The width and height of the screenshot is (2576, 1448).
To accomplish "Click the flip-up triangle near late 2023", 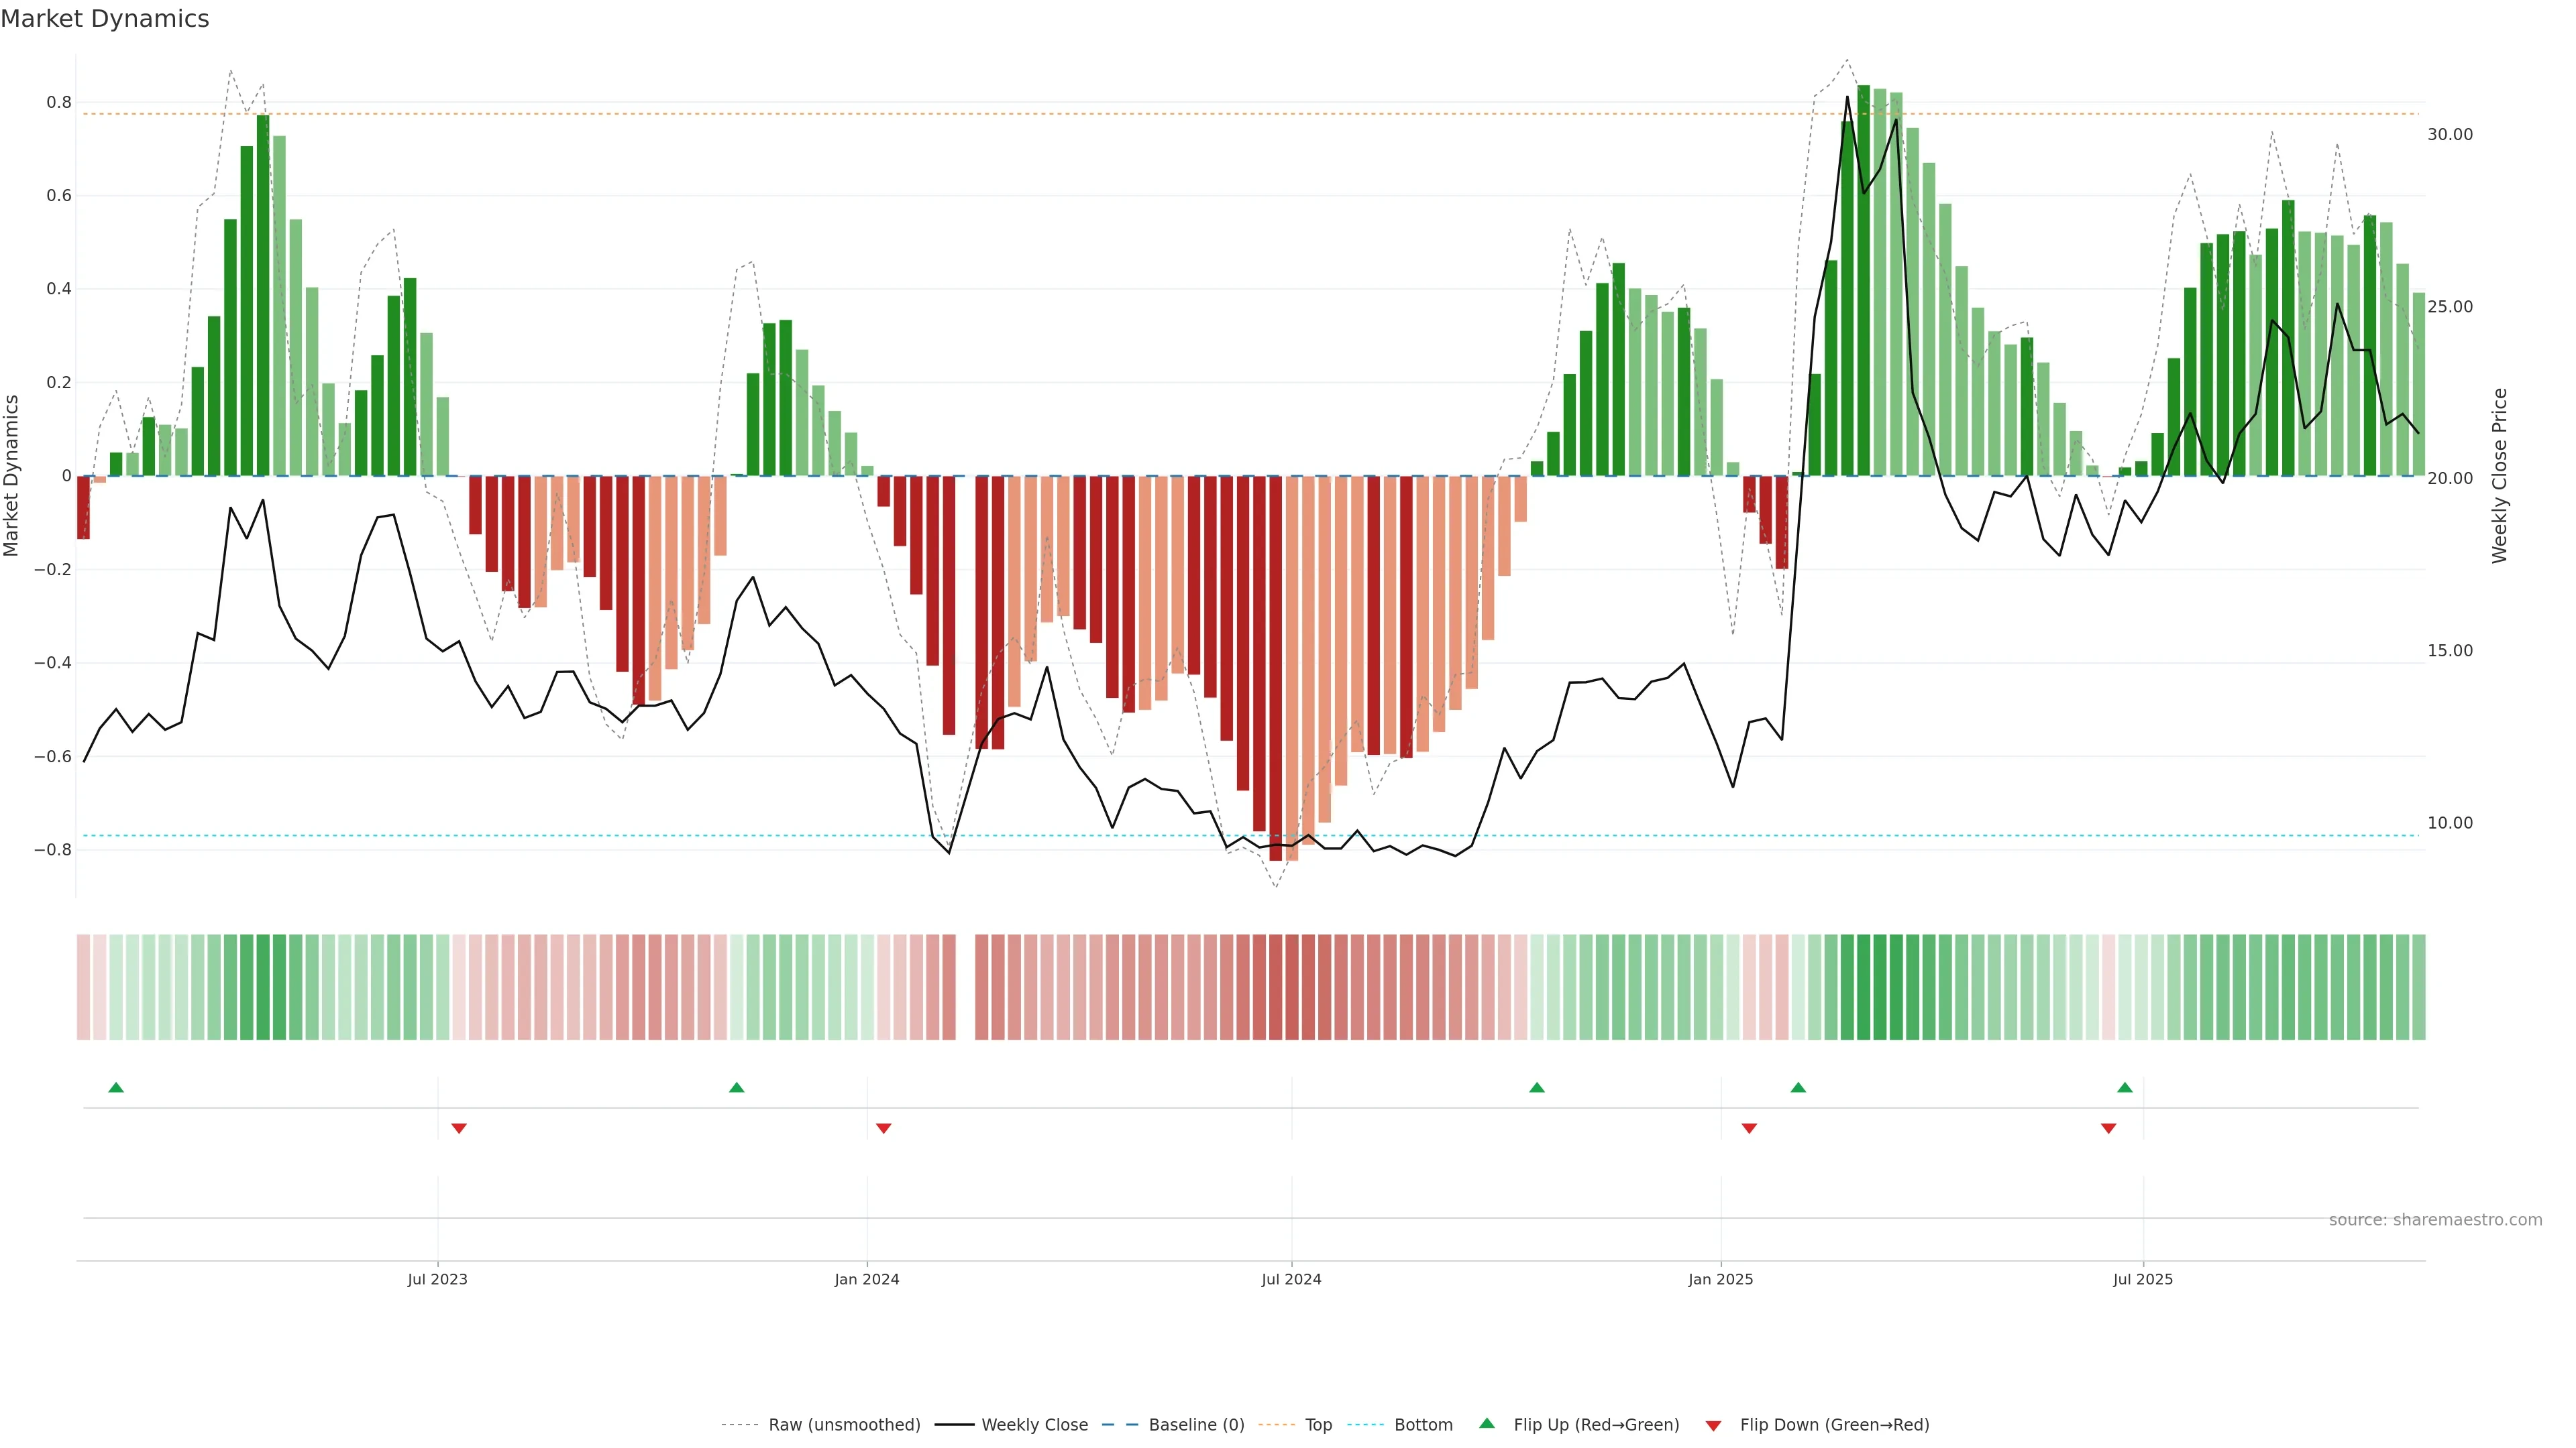I will (737, 1087).
